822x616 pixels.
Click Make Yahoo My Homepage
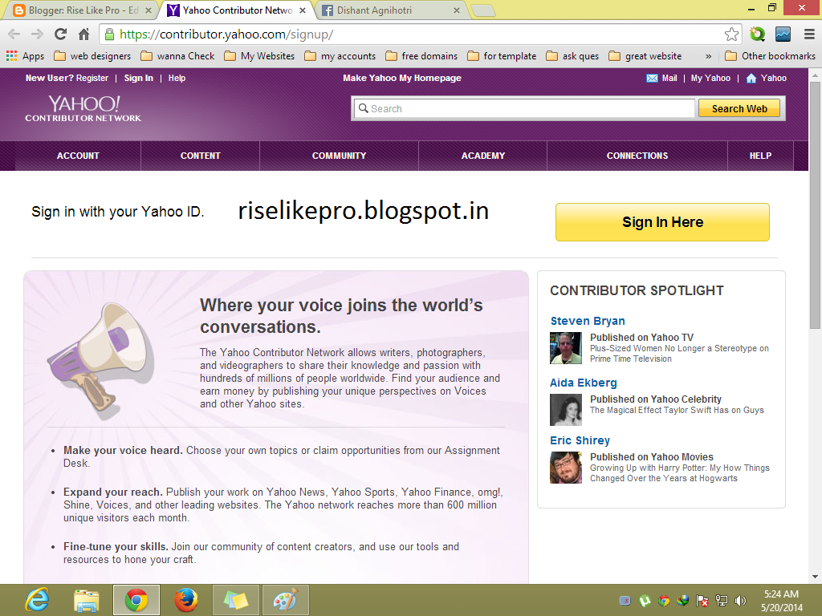(402, 78)
